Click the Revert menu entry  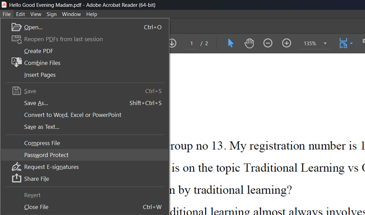click(85, 195)
